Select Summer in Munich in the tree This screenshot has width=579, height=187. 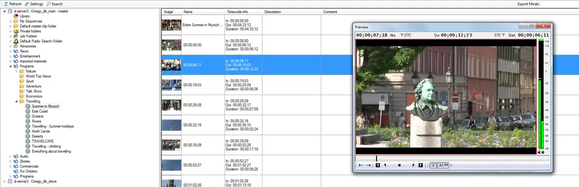coord(46,106)
